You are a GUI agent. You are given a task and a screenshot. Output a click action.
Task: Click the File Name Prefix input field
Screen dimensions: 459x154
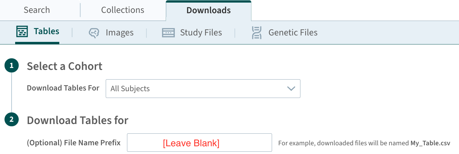pyautogui.click(x=200, y=143)
